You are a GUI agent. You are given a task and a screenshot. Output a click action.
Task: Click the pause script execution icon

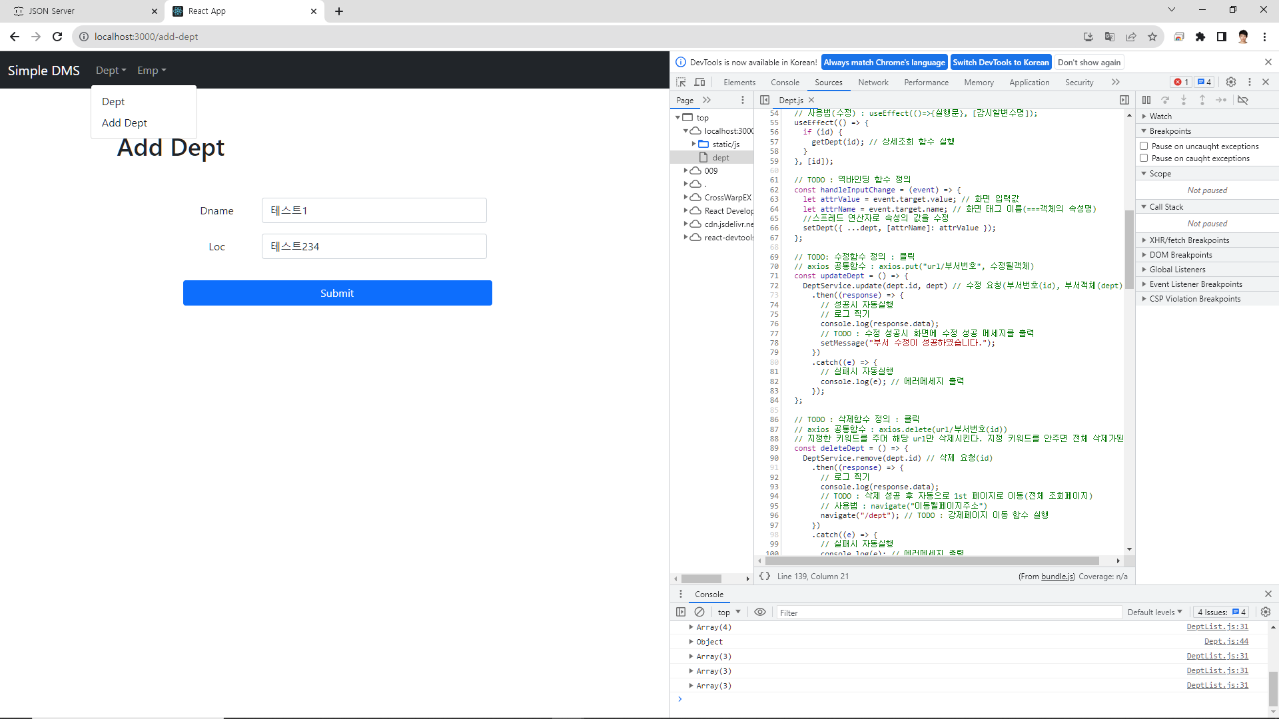pyautogui.click(x=1146, y=100)
